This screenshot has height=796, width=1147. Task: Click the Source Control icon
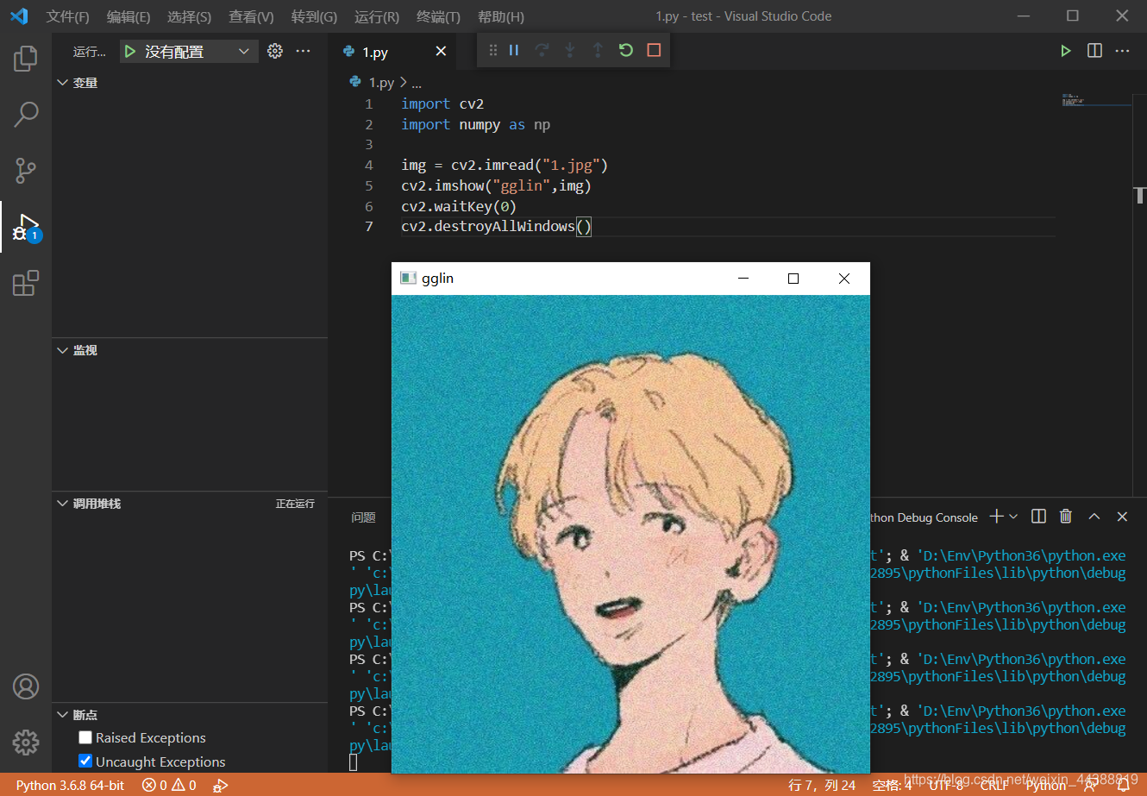pos(25,170)
